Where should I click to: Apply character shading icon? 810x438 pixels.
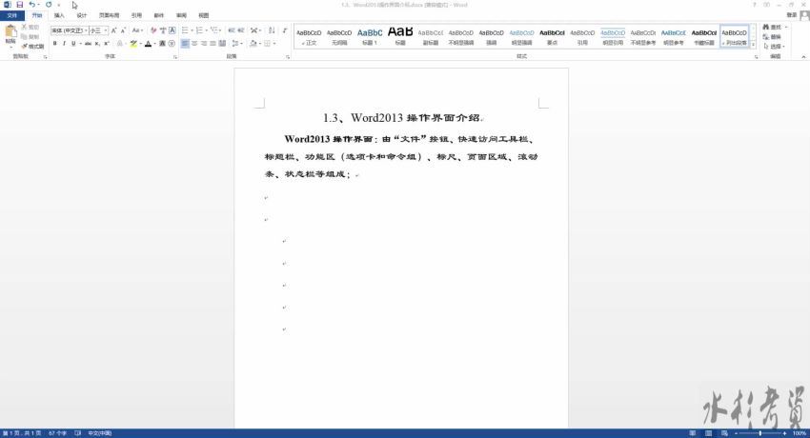162,44
